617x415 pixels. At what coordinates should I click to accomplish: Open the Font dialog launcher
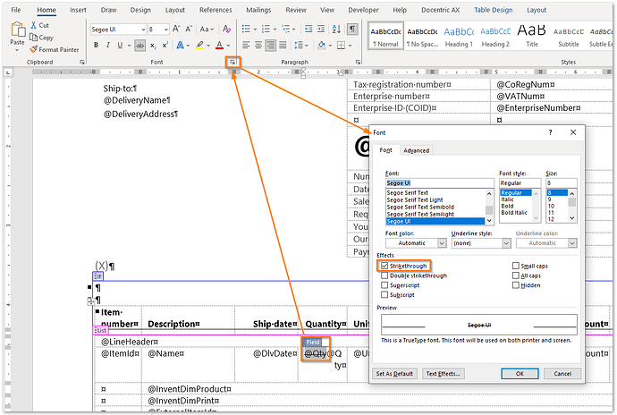click(x=231, y=62)
